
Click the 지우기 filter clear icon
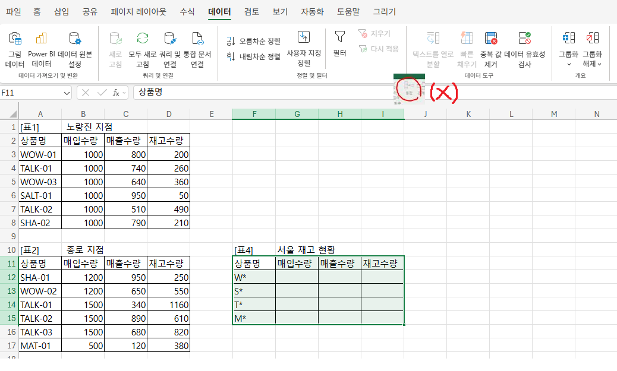[x=363, y=33]
